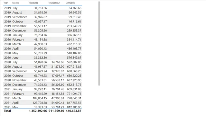Screen dimensions: 206x116
Task: Click the 2019 November month cell
Action: point(19,26)
